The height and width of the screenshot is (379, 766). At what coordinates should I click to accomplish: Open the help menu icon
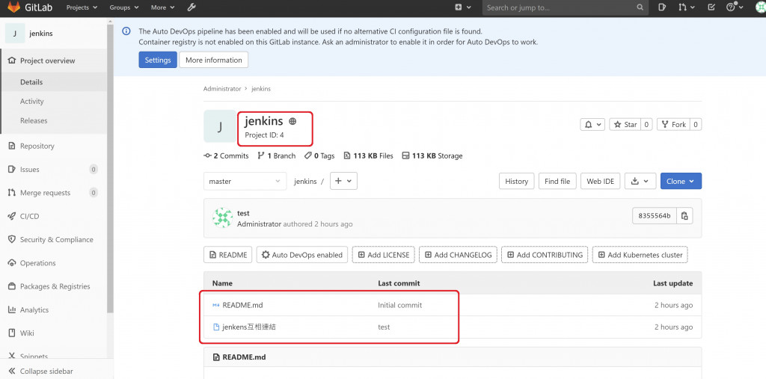735,7
